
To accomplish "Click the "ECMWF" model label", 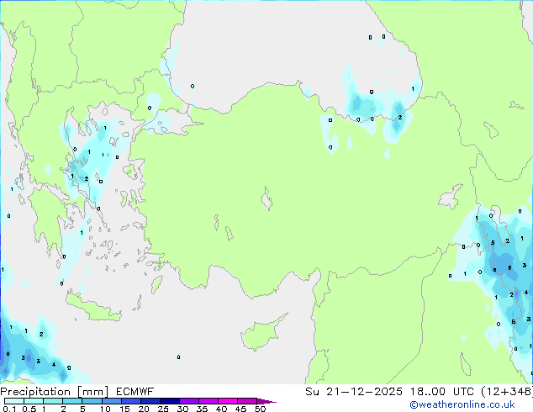I will tap(135, 392).
